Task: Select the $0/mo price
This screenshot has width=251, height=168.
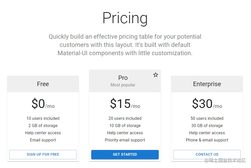Action: pyautogui.click(x=43, y=104)
